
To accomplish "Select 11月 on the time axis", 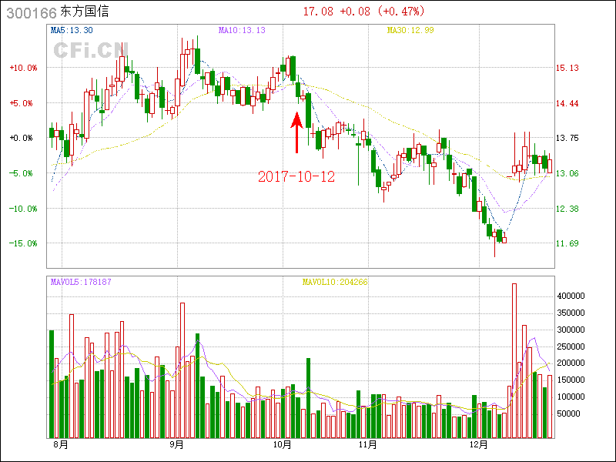I will (367, 444).
